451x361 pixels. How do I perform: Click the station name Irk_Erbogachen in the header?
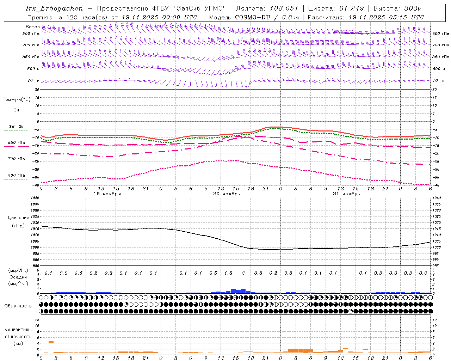click(x=54, y=8)
